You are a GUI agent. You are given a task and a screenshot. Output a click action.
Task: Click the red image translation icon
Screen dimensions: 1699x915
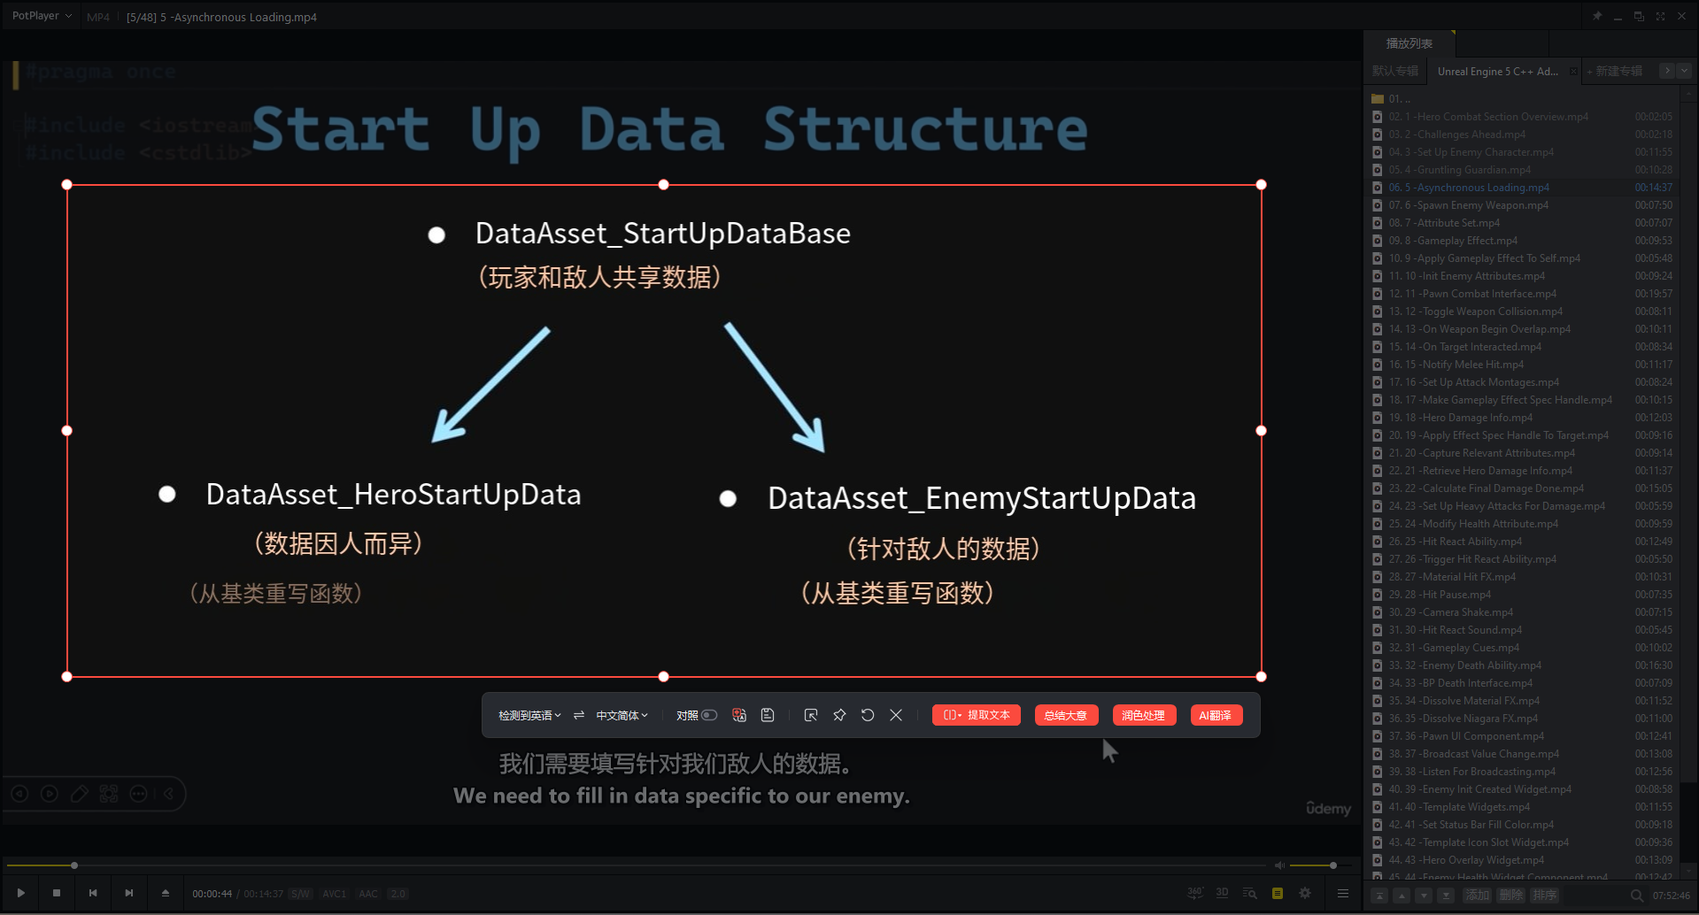coord(739,715)
